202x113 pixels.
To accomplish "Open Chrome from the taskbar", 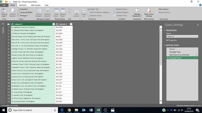I will click(69, 110).
